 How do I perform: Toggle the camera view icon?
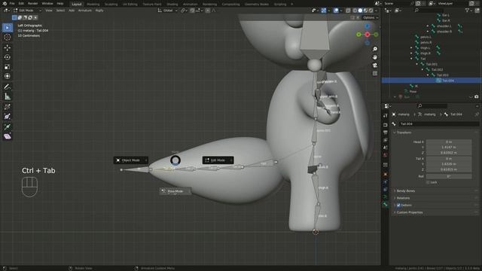[x=375, y=65]
